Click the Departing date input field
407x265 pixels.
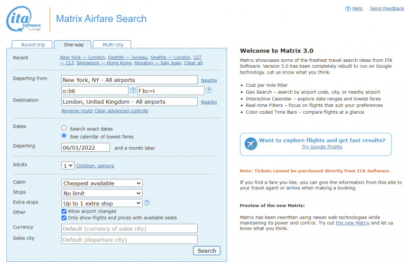pos(85,148)
